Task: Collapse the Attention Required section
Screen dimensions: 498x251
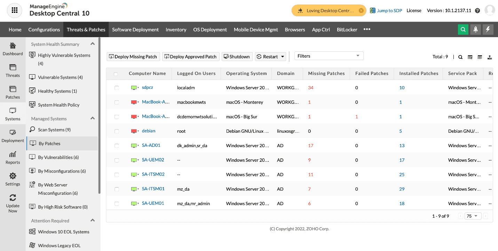Action: pyautogui.click(x=93, y=220)
